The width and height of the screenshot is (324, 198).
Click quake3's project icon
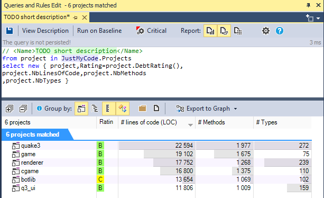click(16, 146)
